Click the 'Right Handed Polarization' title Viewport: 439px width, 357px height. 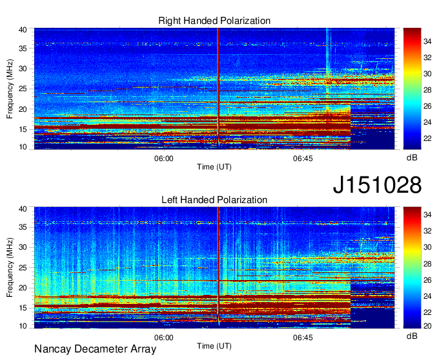214,21
